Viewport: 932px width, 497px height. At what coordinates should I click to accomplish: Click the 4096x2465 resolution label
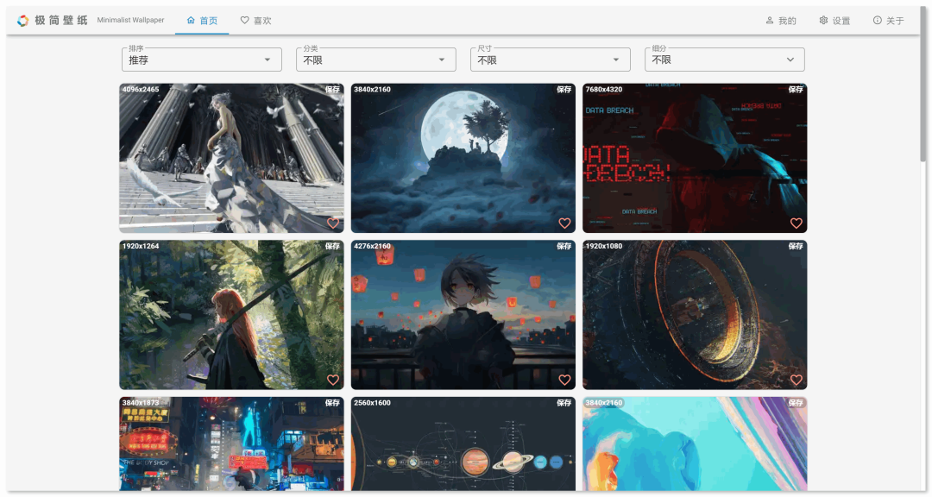[x=141, y=89]
